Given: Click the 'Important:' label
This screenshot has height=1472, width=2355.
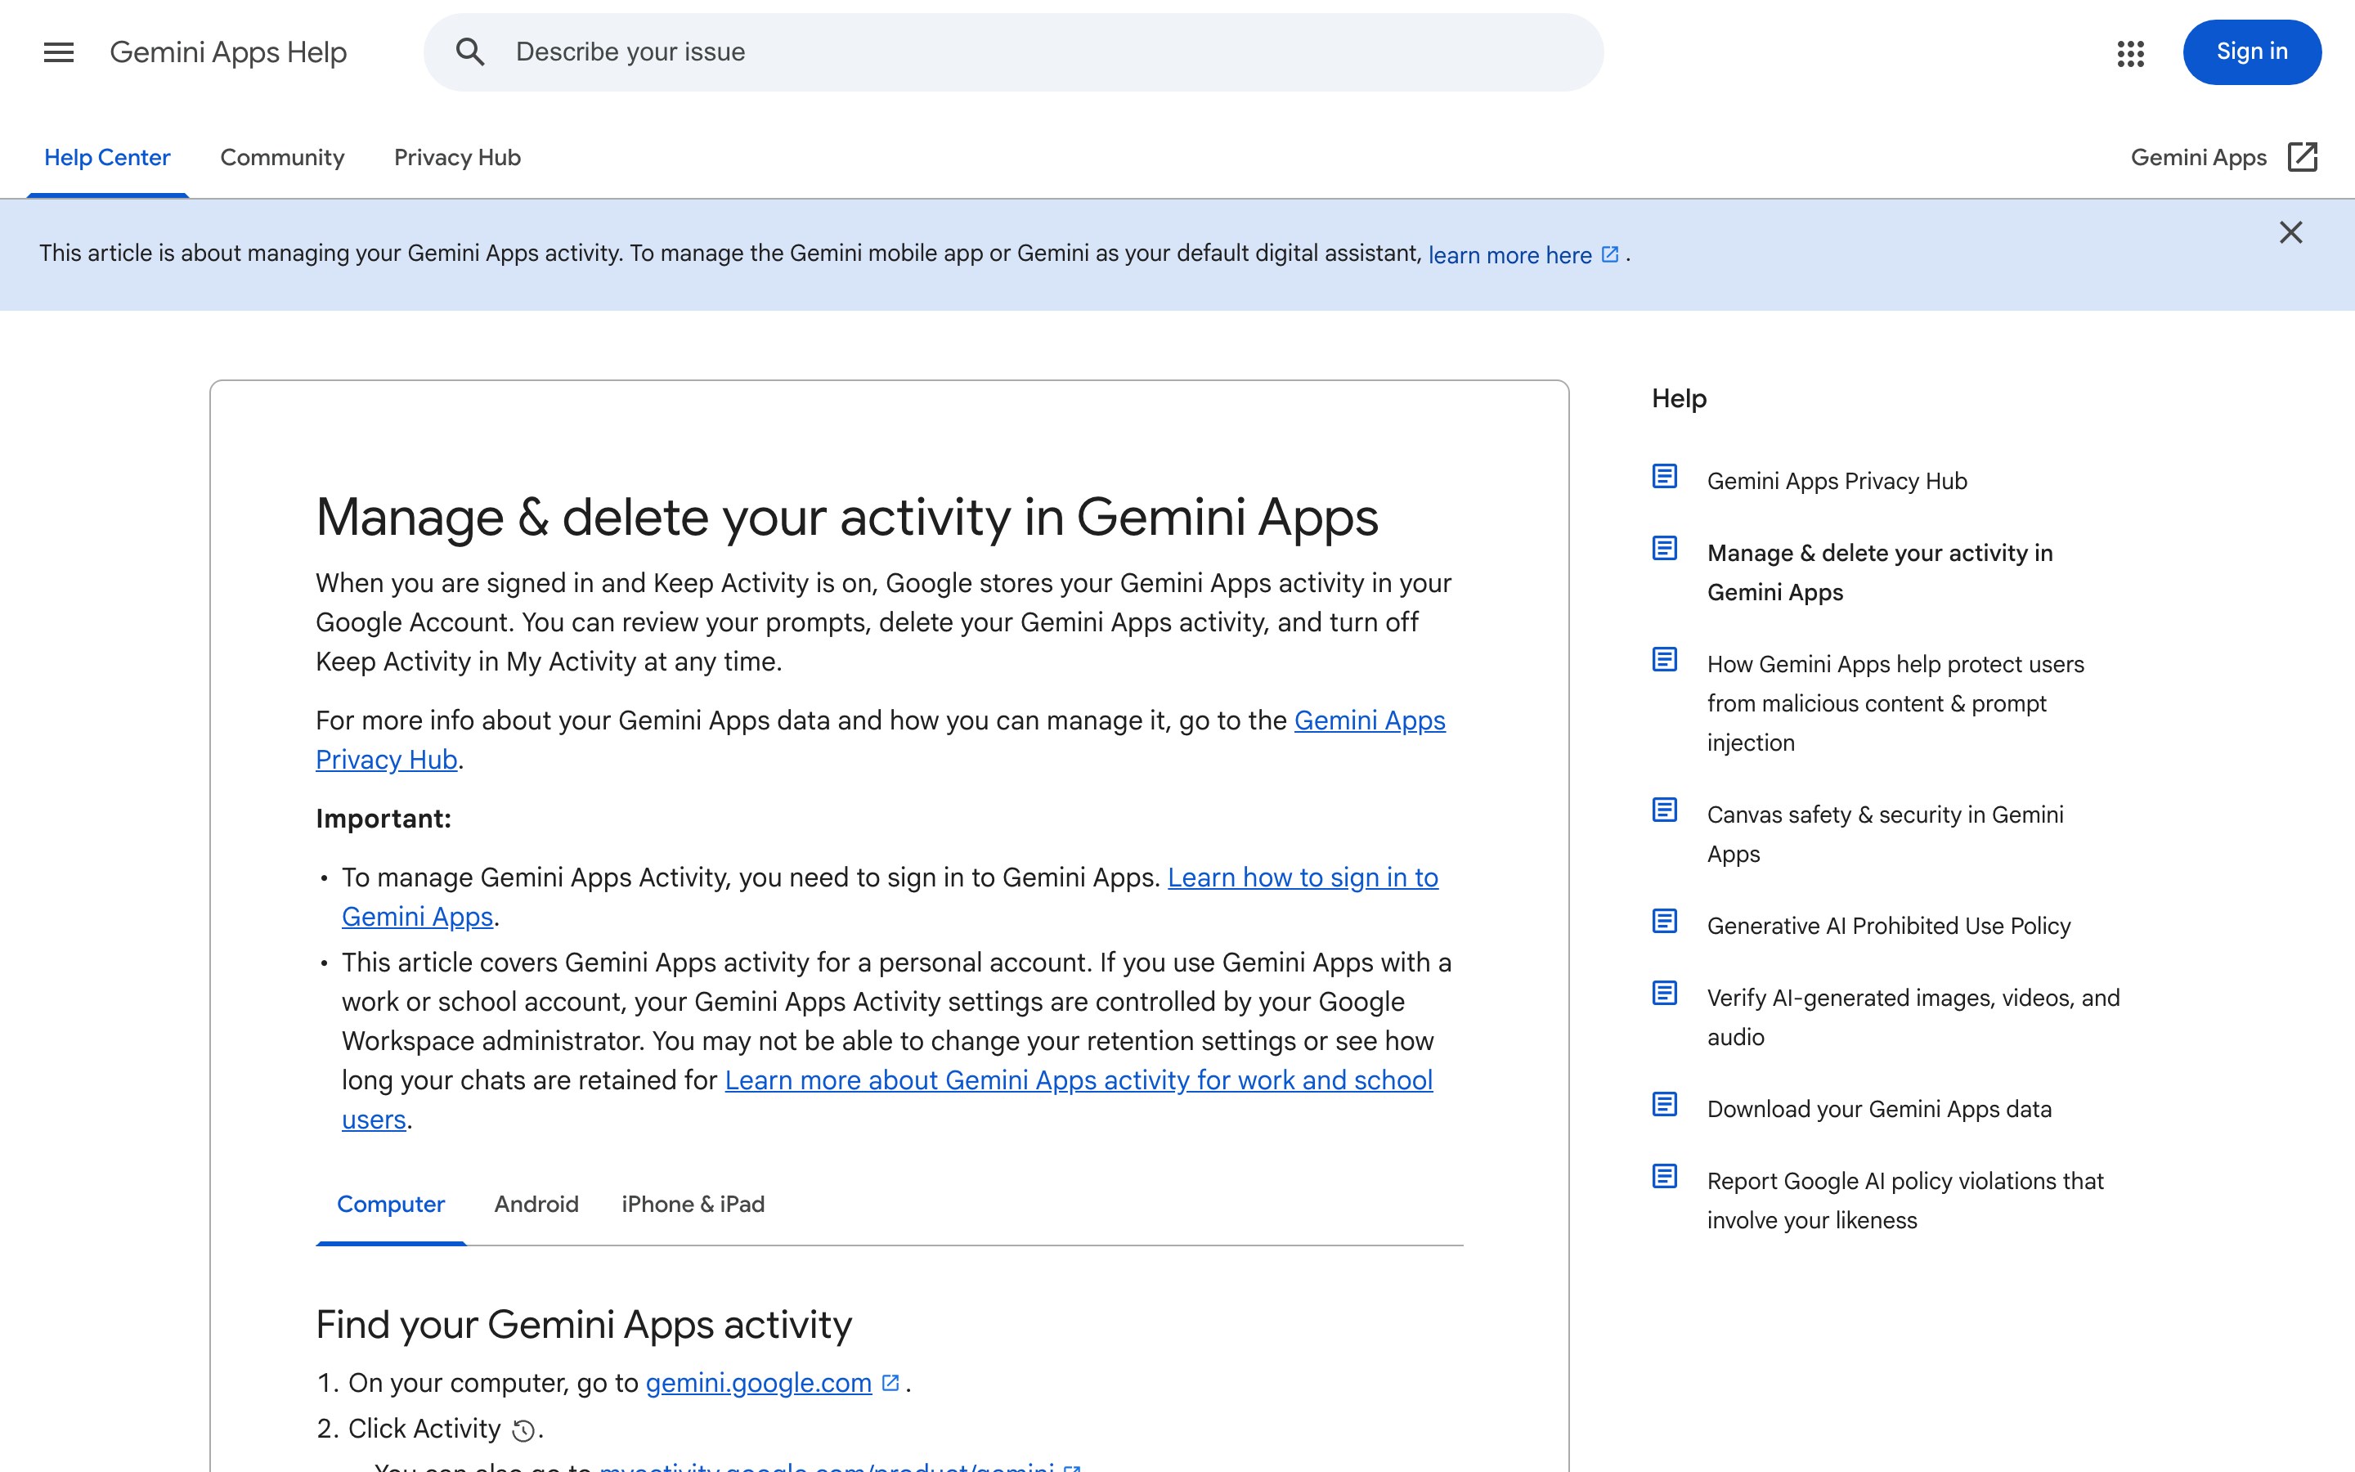Looking at the screenshot, I should tap(384, 819).
